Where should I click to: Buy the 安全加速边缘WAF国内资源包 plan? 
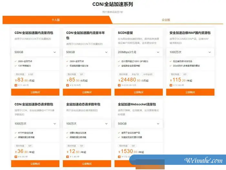pyautogui.click(x=190, y=92)
